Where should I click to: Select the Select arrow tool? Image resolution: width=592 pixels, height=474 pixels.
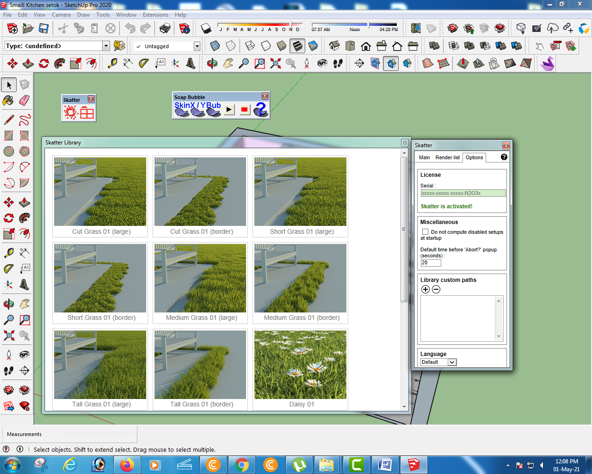pyautogui.click(x=9, y=85)
